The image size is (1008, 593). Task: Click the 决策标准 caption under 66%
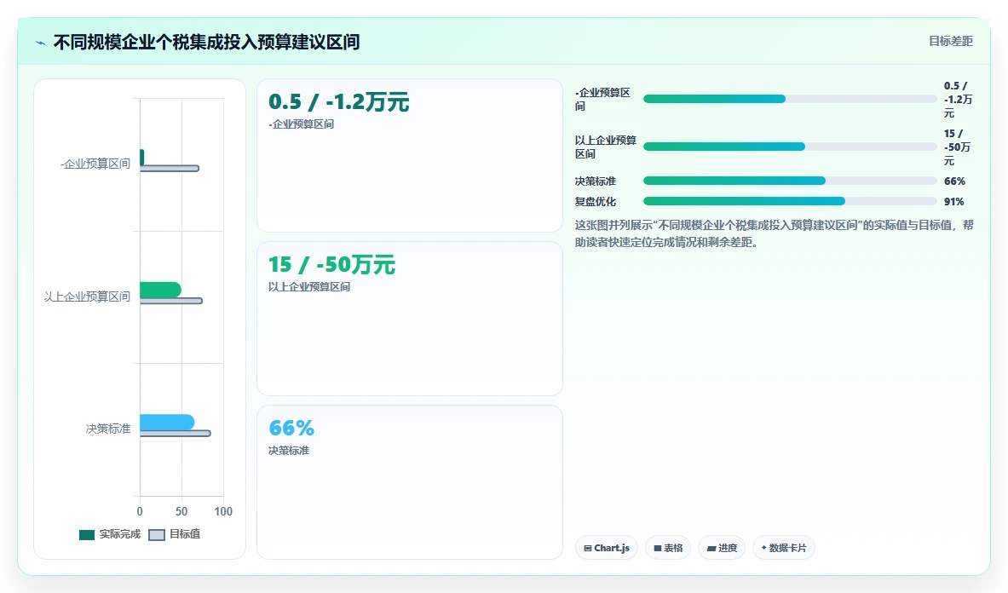tap(289, 451)
